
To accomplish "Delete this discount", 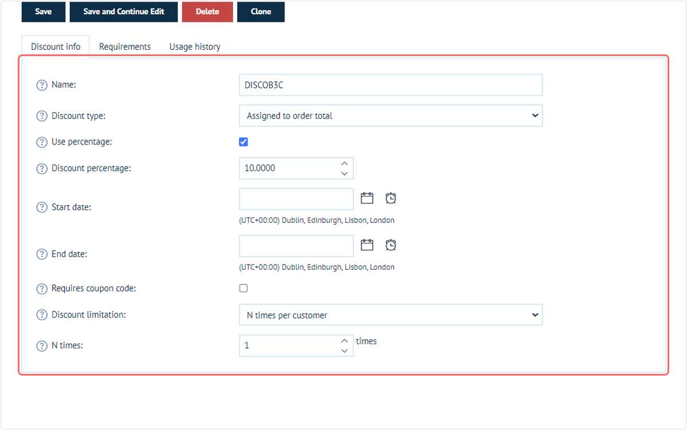I will tap(207, 11).
